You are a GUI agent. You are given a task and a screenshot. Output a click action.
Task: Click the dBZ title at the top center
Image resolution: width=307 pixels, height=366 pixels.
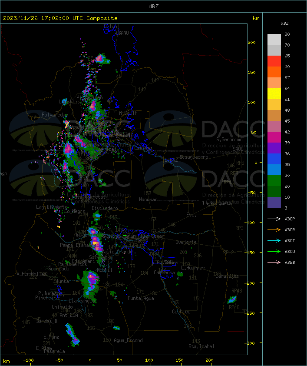[x=154, y=7]
